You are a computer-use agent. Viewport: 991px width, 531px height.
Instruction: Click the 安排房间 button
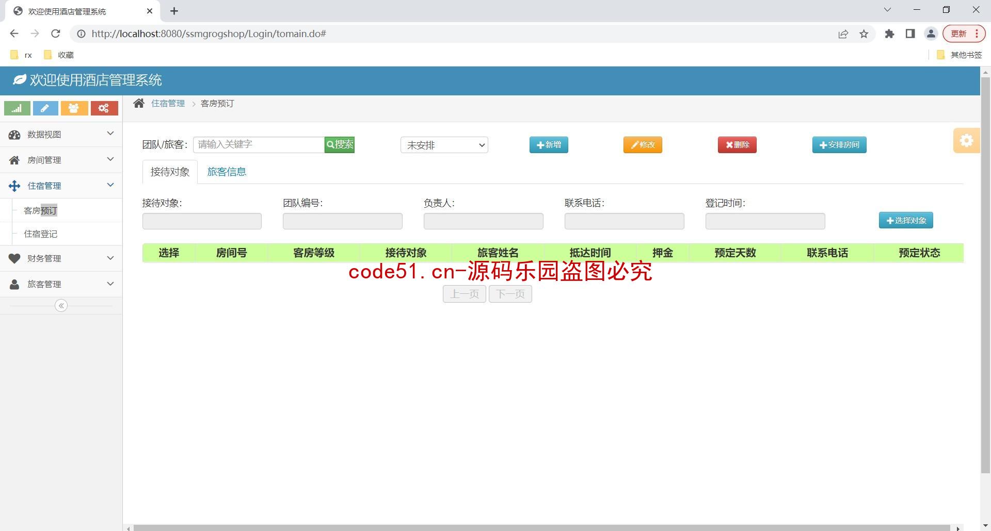click(839, 145)
